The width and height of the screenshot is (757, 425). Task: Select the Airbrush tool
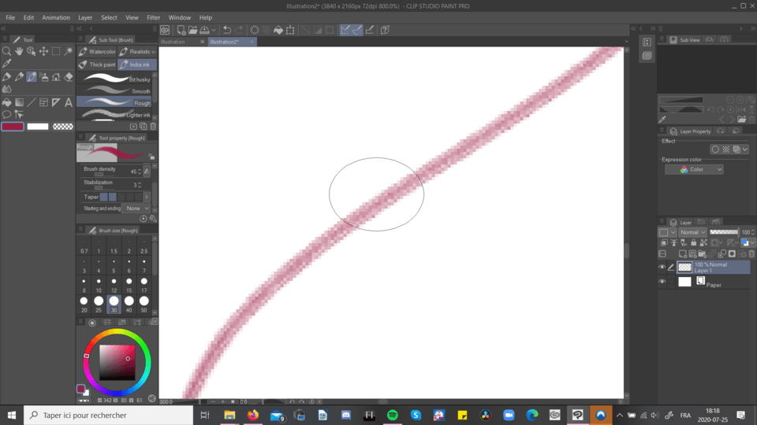[x=44, y=76]
